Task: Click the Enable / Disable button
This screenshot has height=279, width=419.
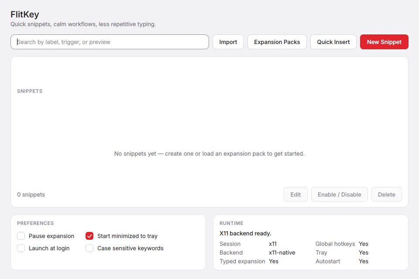Action: (340, 194)
